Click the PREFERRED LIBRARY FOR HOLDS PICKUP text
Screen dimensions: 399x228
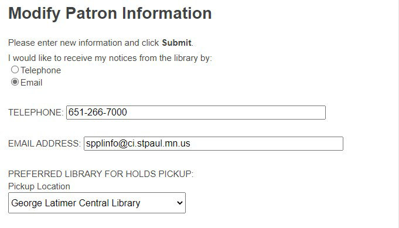[101, 174]
